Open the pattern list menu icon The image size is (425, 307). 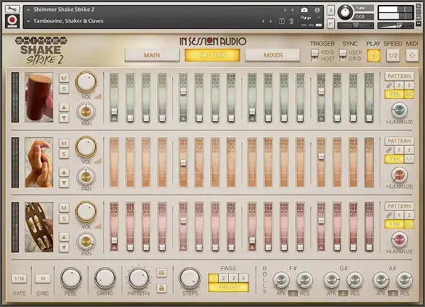coord(161,272)
